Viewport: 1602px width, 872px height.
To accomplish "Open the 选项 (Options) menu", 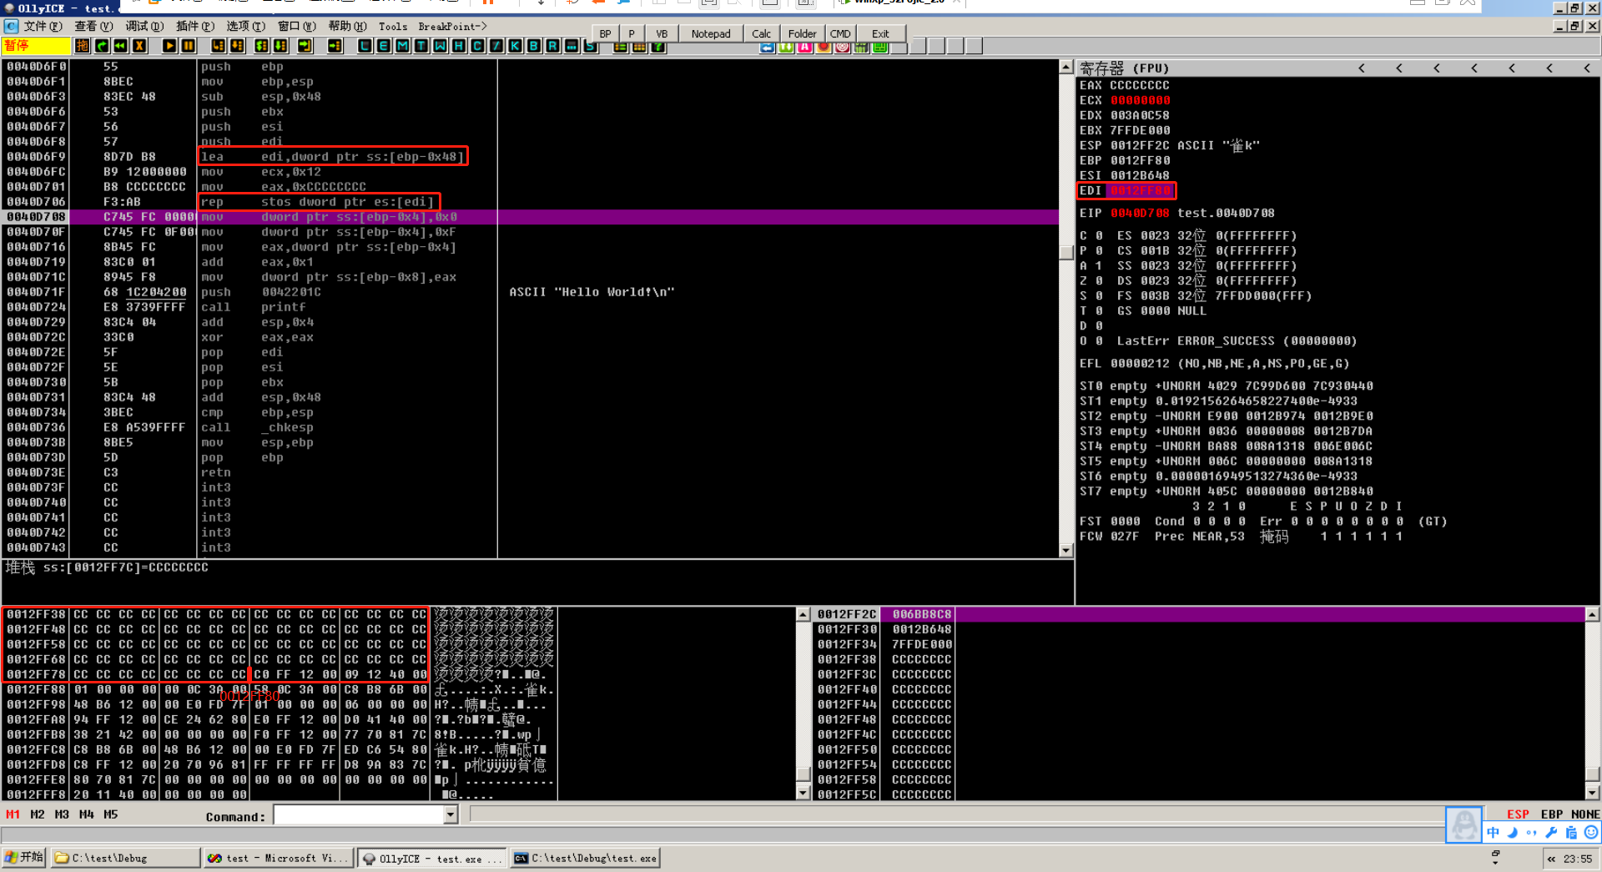I will pos(246,26).
